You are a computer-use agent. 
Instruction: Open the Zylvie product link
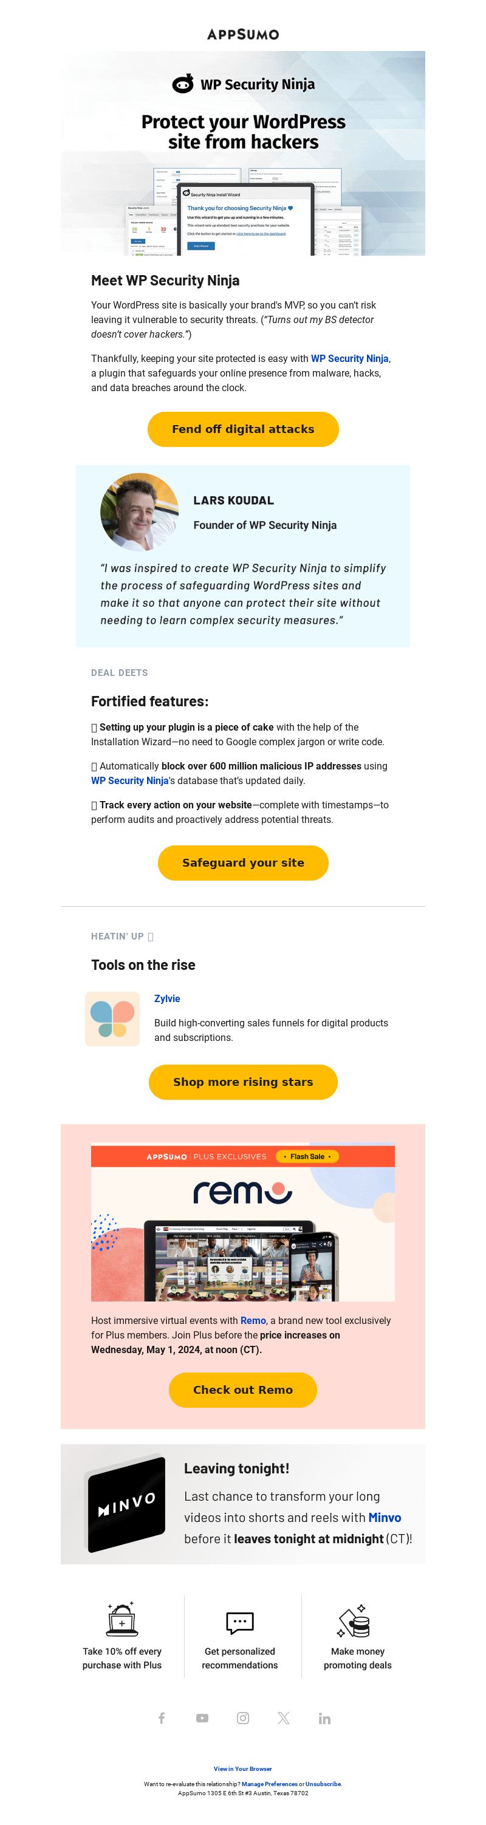[167, 998]
